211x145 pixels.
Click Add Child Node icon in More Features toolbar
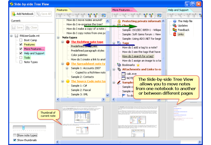[x=124, y=15]
